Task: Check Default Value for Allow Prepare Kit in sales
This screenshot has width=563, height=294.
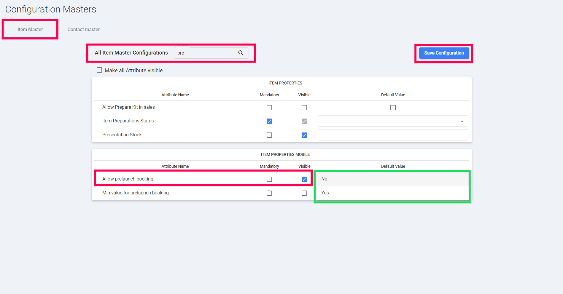Action: [393, 108]
